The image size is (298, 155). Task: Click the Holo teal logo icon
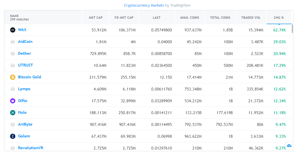(x=12, y=113)
